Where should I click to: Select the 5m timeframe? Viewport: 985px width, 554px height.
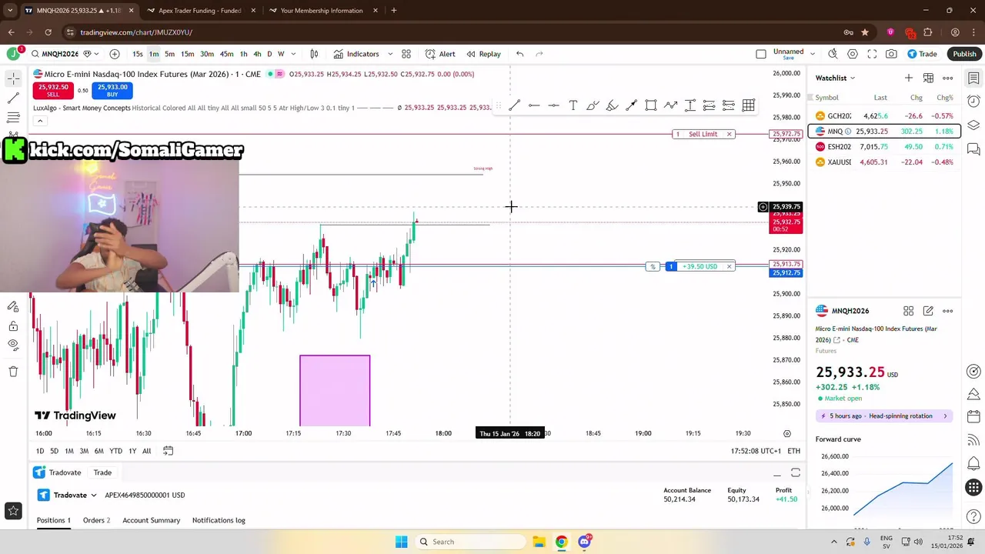[x=169, y=54]
